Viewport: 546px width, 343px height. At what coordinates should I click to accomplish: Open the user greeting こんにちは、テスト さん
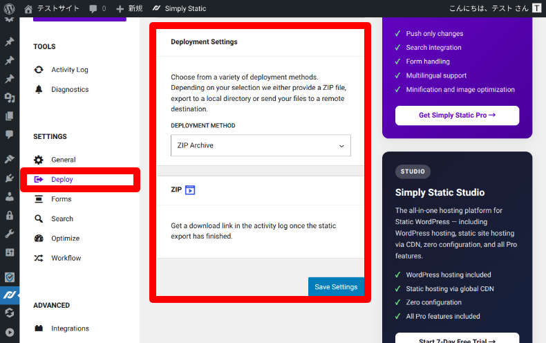(489, 8)
